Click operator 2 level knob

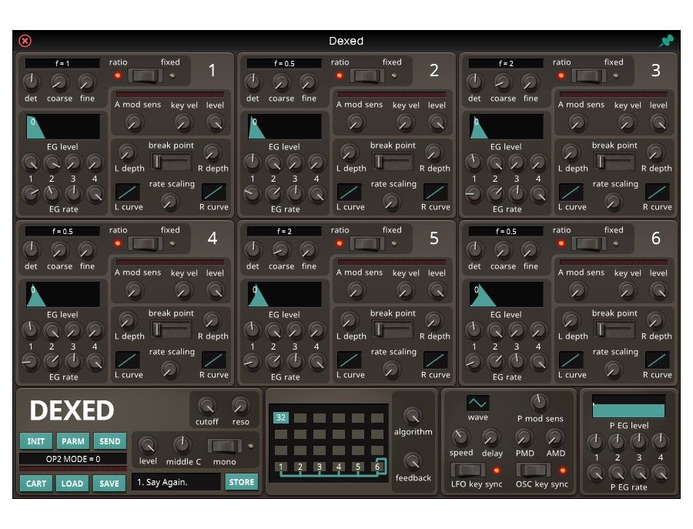click(x=437, y=122)
